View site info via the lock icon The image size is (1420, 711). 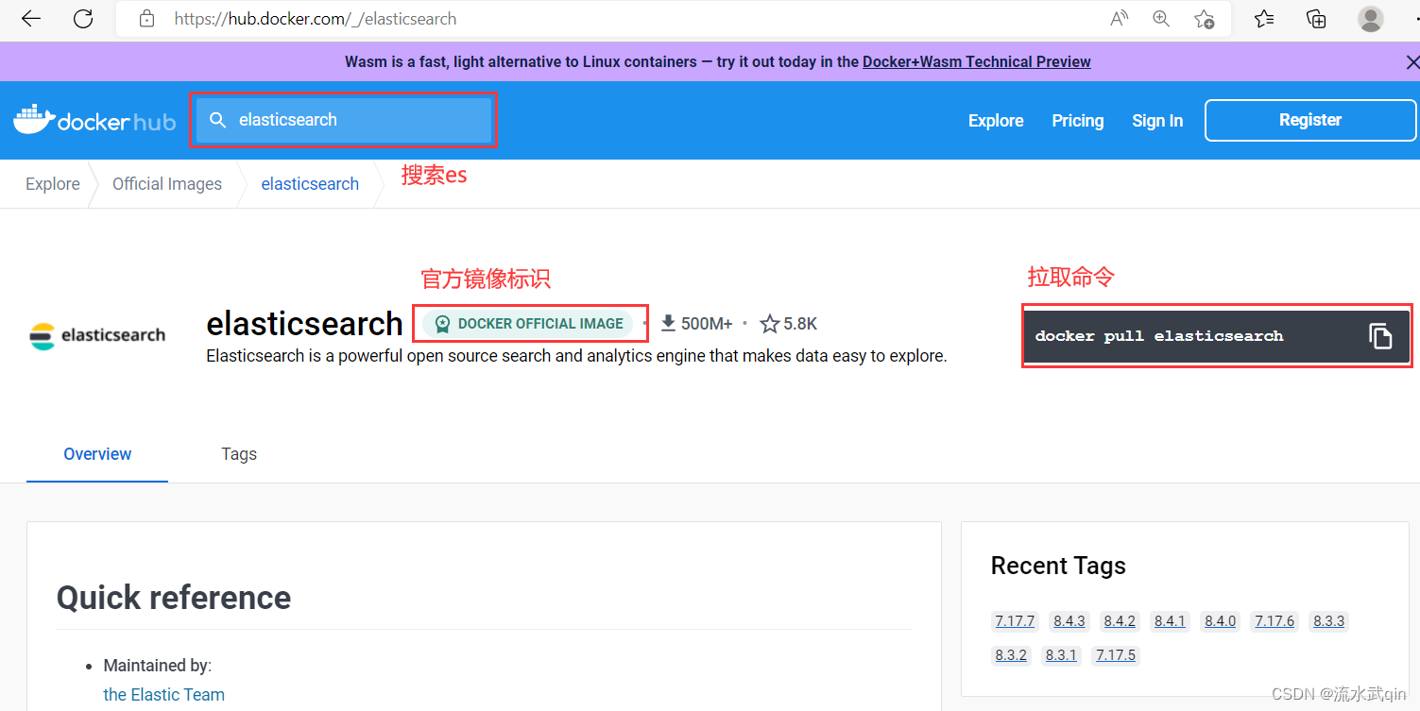tap(146, 19)
